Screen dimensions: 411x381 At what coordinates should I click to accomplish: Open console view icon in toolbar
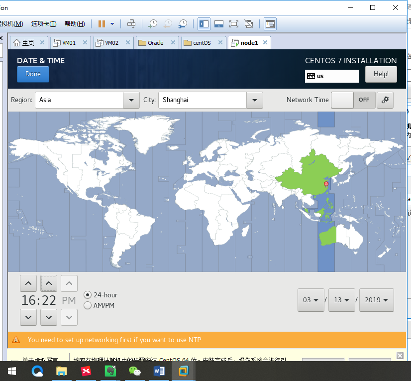point(270,24)
